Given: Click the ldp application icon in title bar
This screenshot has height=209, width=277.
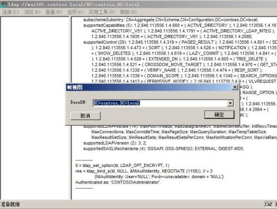Looking at the screenshot, I should [3, 4].
